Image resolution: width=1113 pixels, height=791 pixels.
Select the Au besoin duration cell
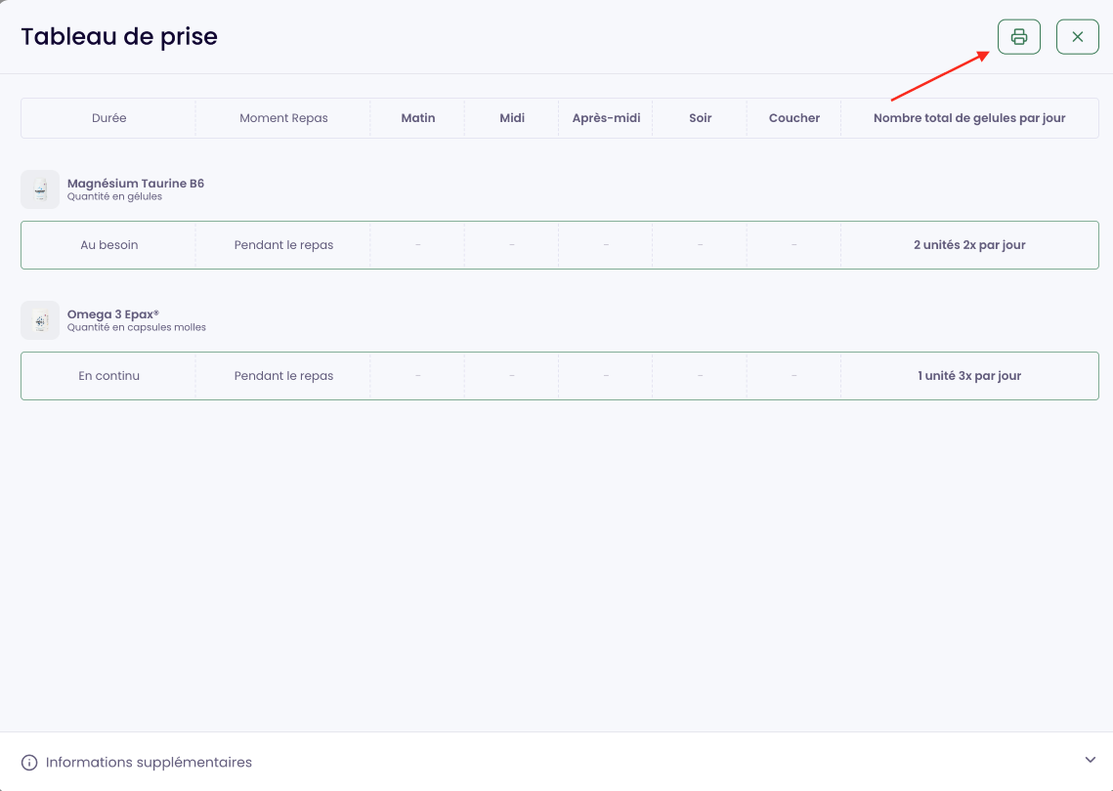point(108,245)
